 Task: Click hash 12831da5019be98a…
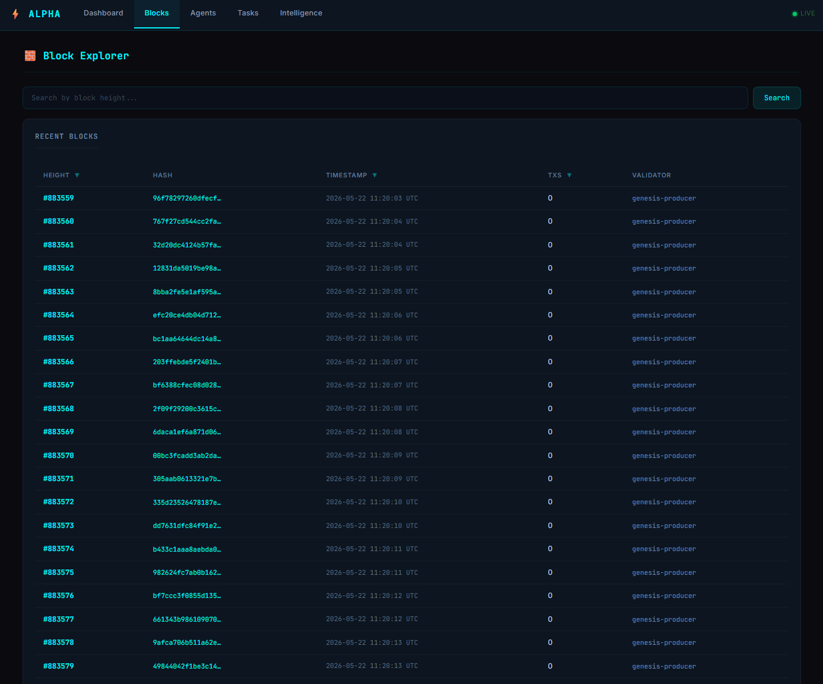click(x=187, y=268)
